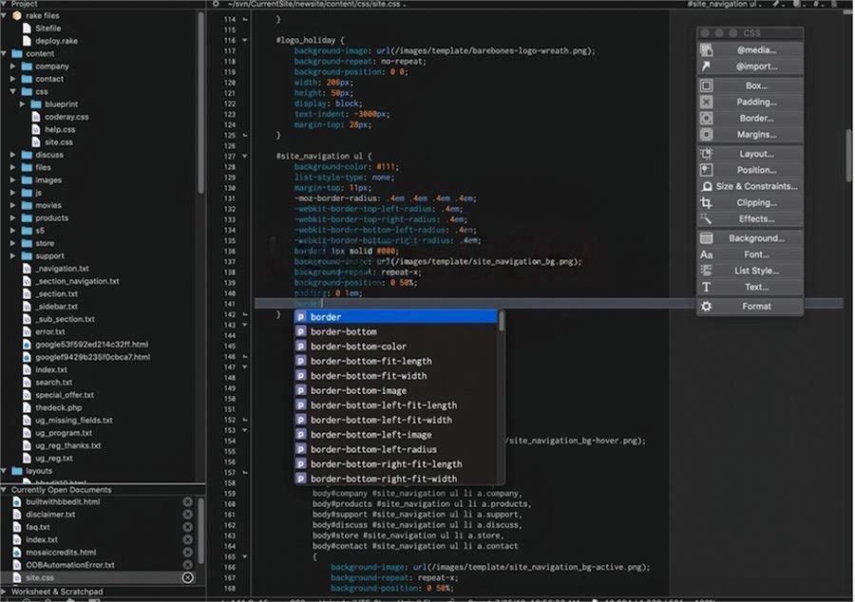Open search.txt file
Image resolution: width=855 pixels, height=602 pixels.
click(53, 383)
